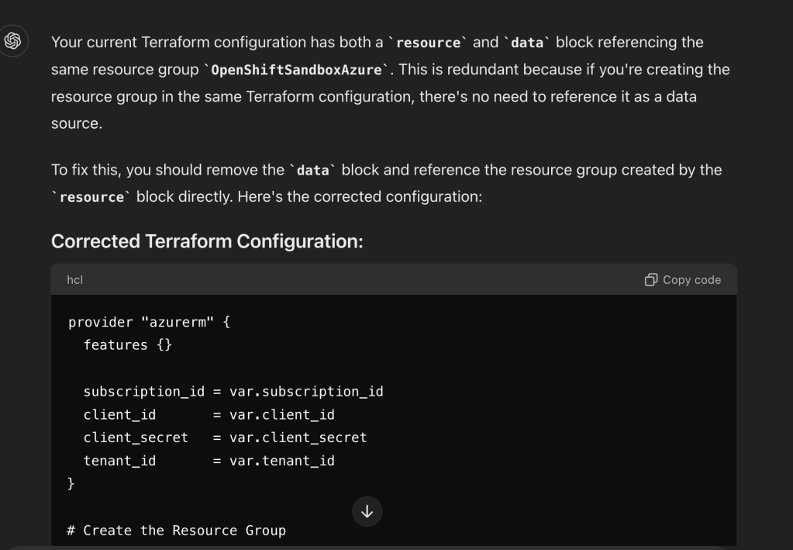Click 'Here's the corrected configuration:' text
Screen dimensions: 793x550
tap(360, 197)
